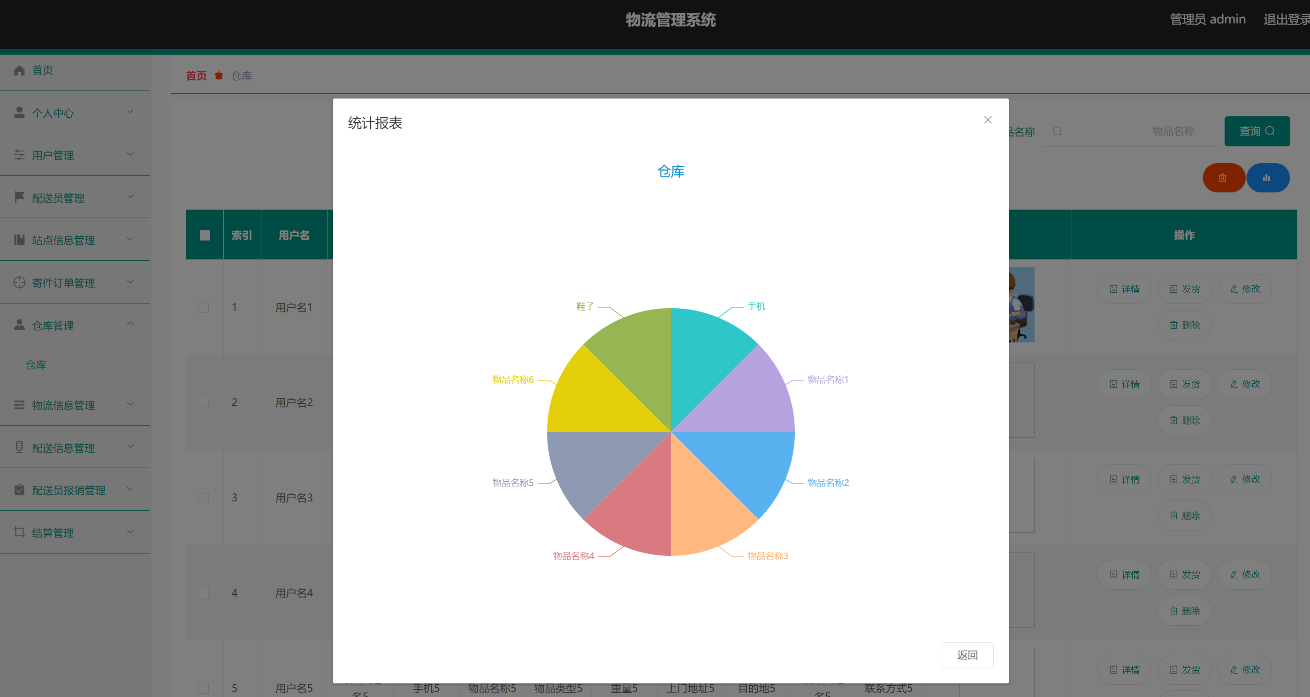Click the 返回 button
This screenshot has height=697, width=1310.
point(967,655)
